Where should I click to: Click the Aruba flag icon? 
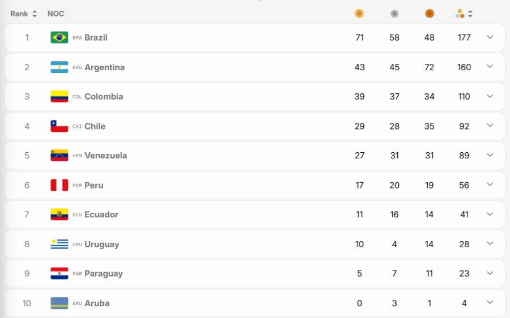[x=59, y=303]
